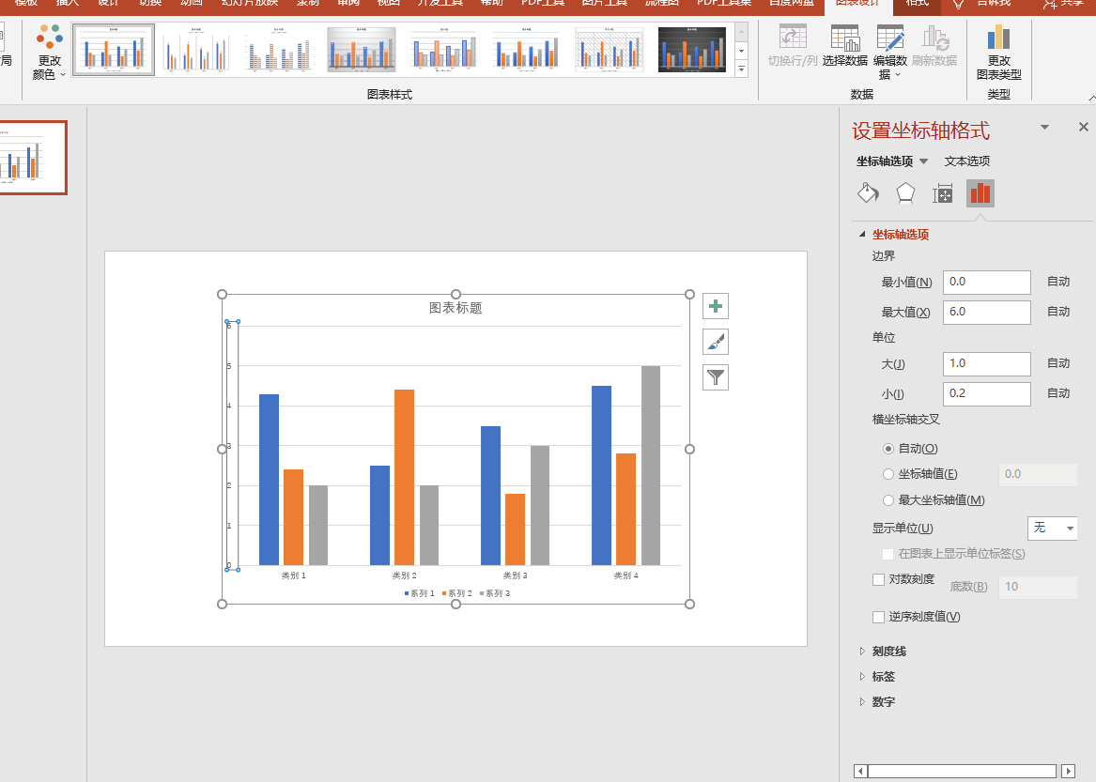The width and height of the screenshot is (1096, 782).
Task: Click the maximum bound (最大值) input field
Action: click(986, 312)
